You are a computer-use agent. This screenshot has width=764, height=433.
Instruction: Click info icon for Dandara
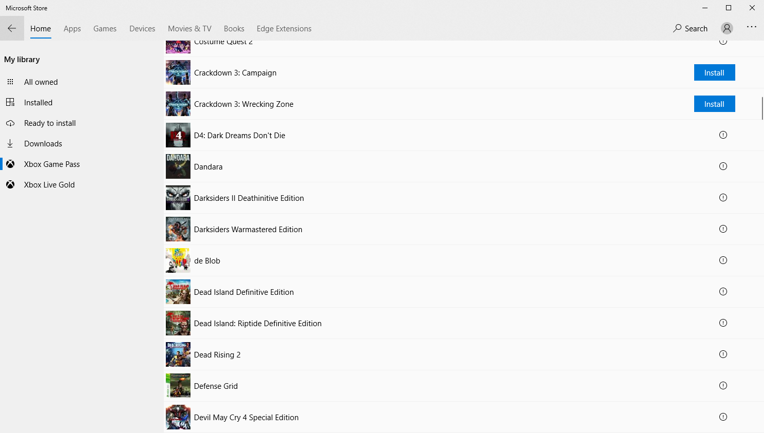[723, 166]
